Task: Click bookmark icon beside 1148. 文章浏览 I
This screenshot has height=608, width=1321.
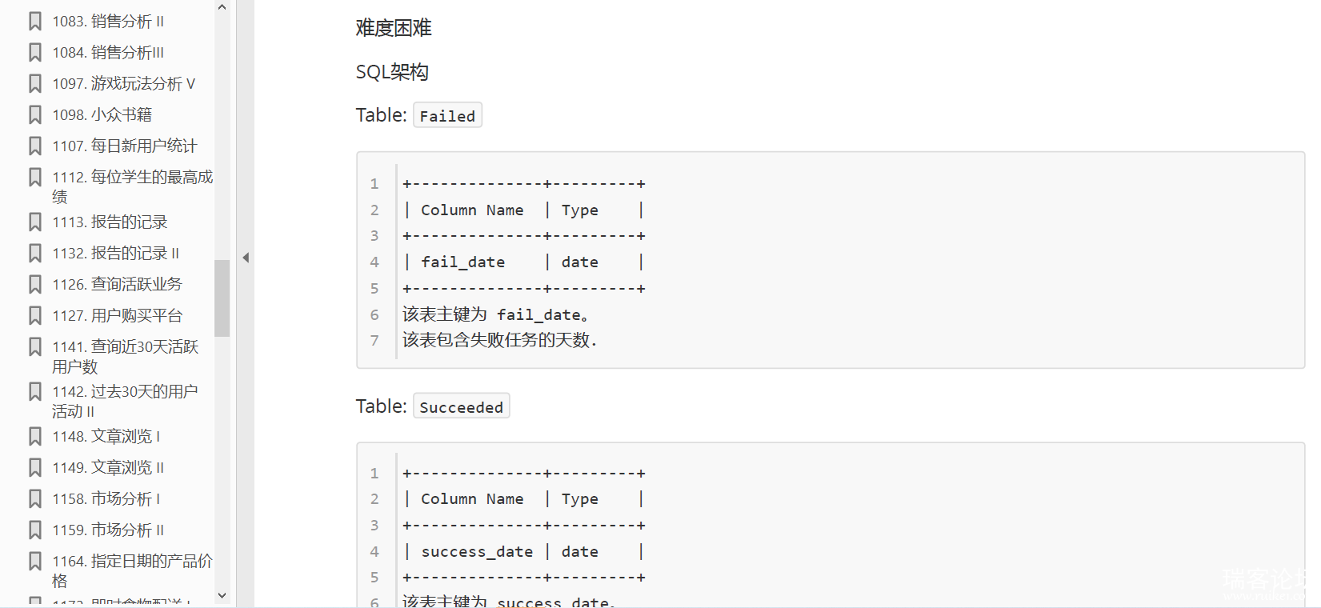Action: tap(35, 437)
